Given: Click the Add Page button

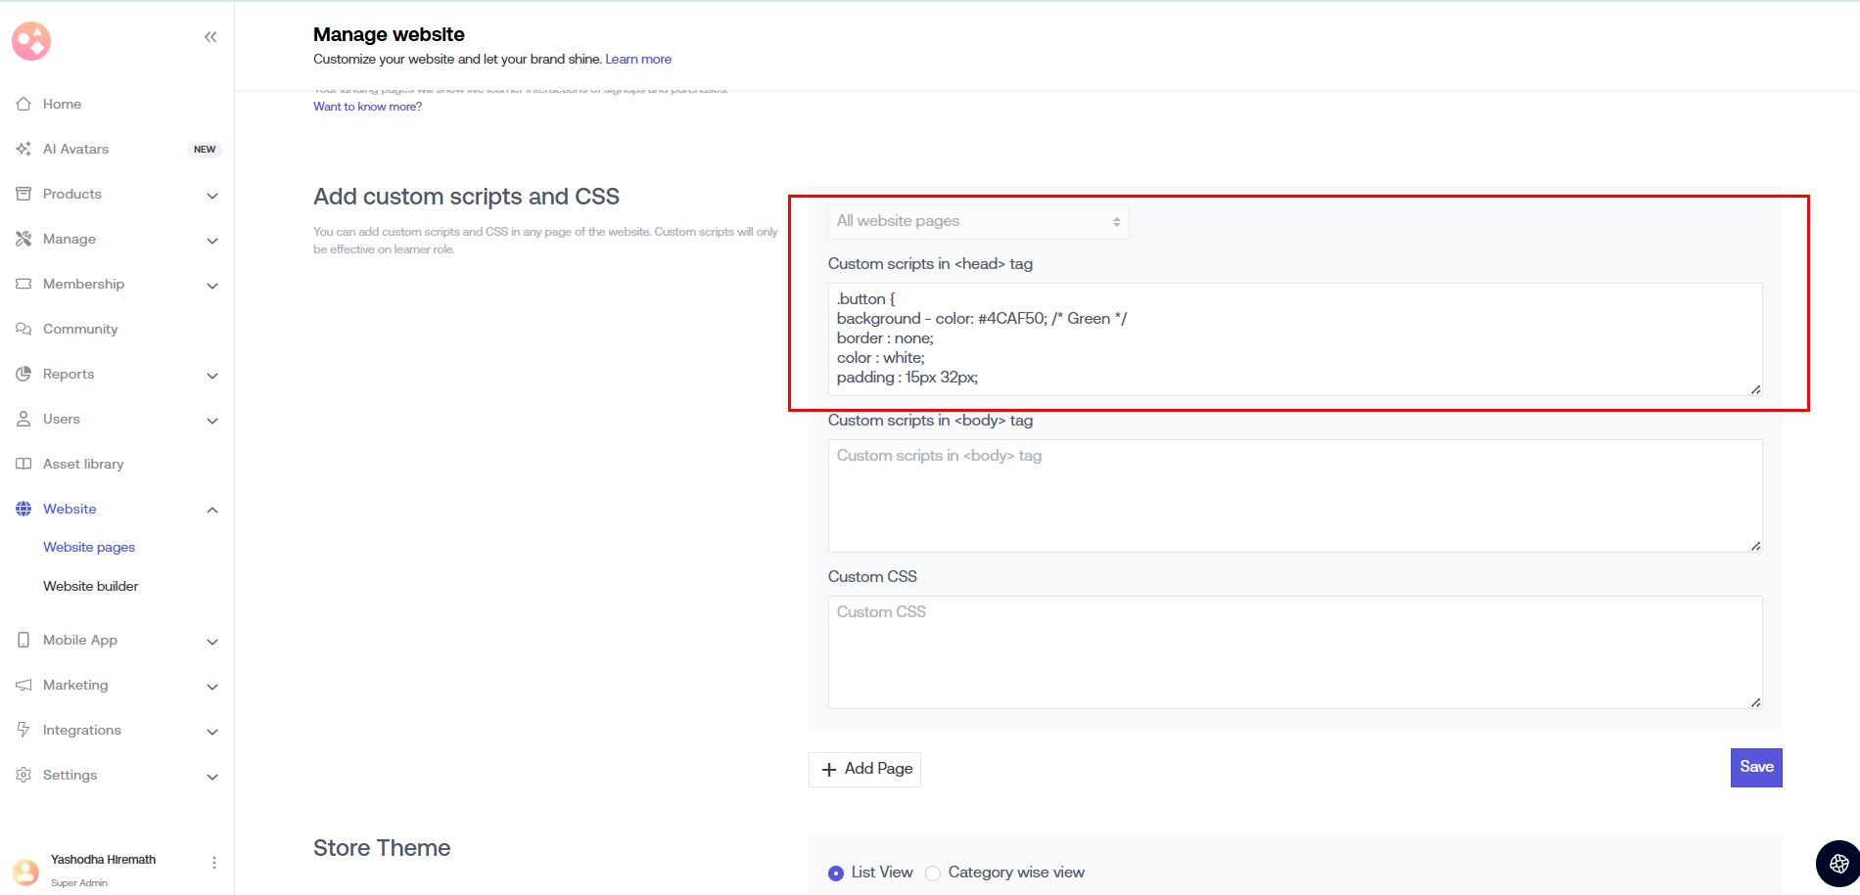Looking at the screenshot, I should (x=865, y=769).
